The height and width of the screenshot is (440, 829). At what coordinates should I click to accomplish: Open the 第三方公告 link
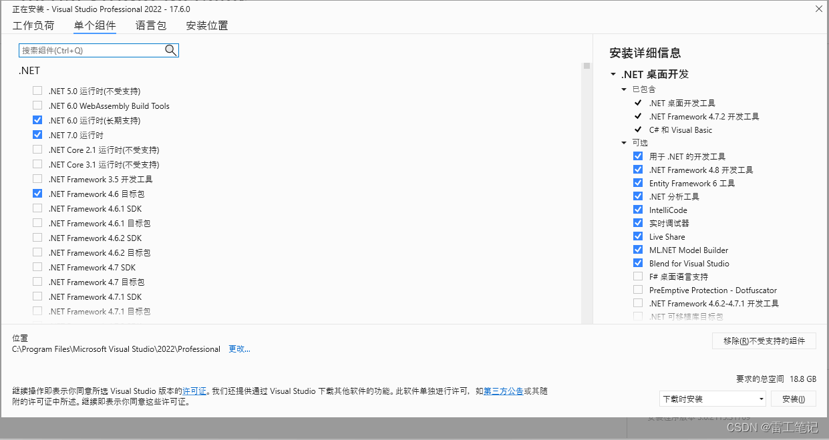503,391
